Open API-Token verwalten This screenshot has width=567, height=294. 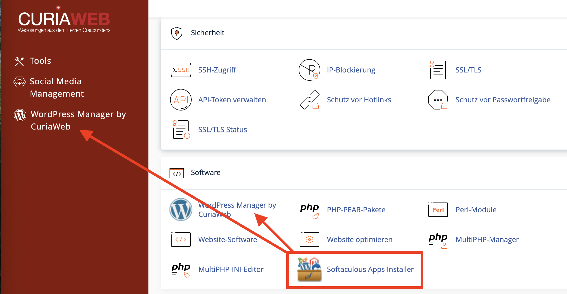232,100
